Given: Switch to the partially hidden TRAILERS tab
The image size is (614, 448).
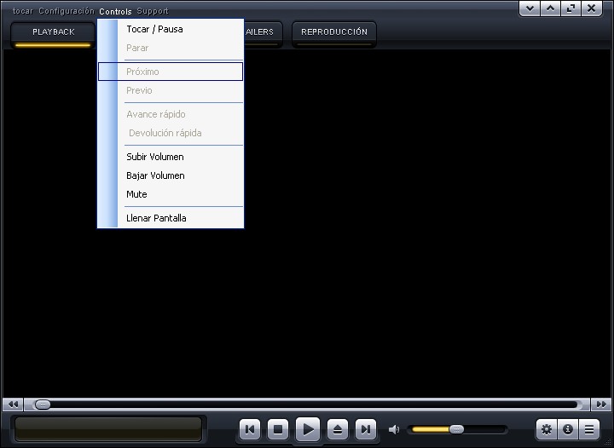Looking at the screenshot, I should [263, 33].
